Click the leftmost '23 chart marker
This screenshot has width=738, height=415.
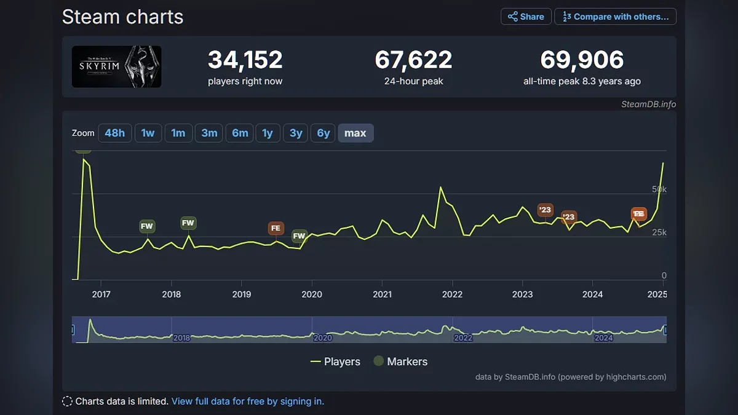pyautogui.click(x=546, y=210)
